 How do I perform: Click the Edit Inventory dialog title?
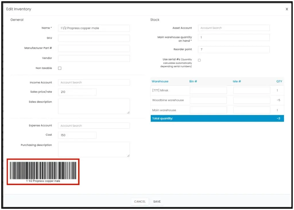pyautogui.click(x=19, y=9)
